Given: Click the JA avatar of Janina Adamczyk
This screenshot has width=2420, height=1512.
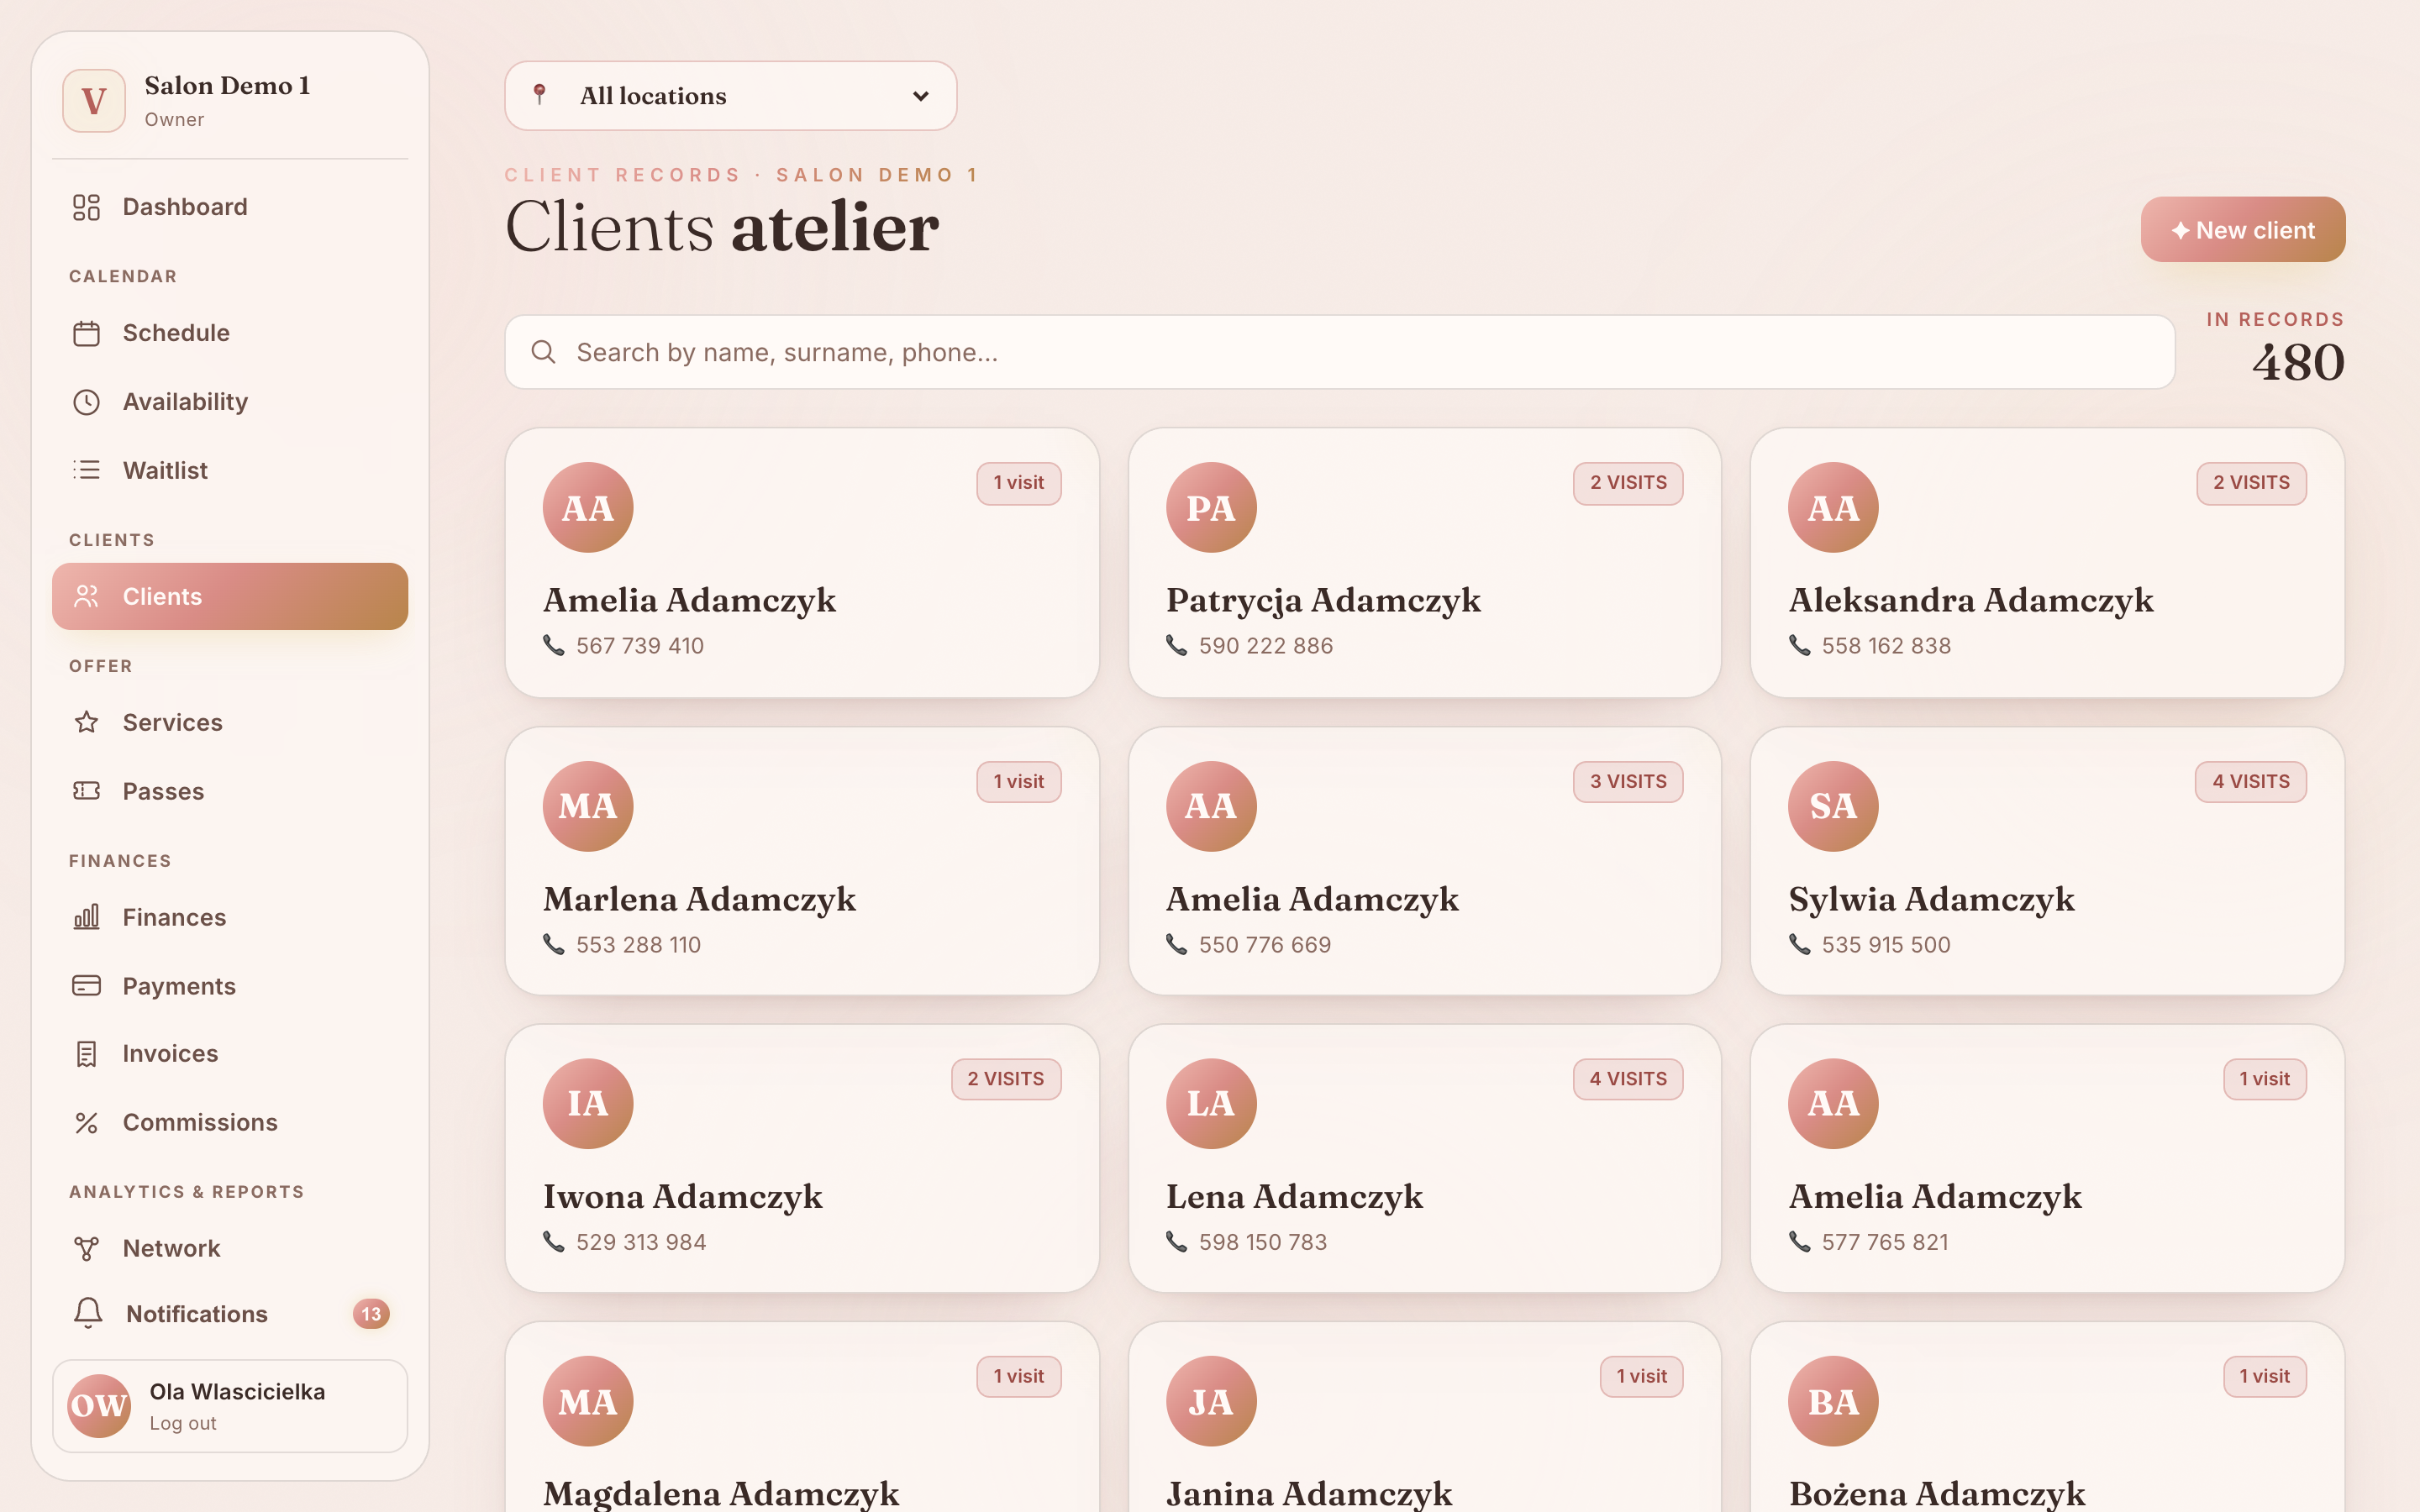Looking at the screenshot, I should [x=1211, y=1401].
